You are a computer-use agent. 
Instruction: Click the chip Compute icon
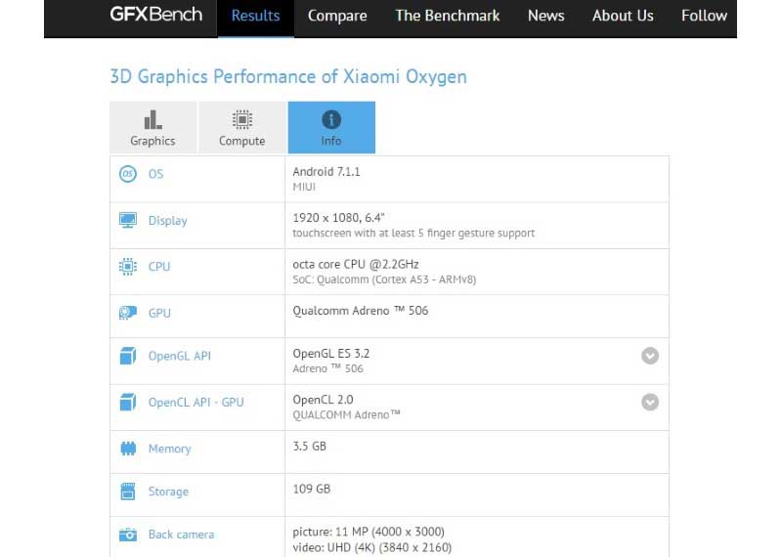coord(242,119)
